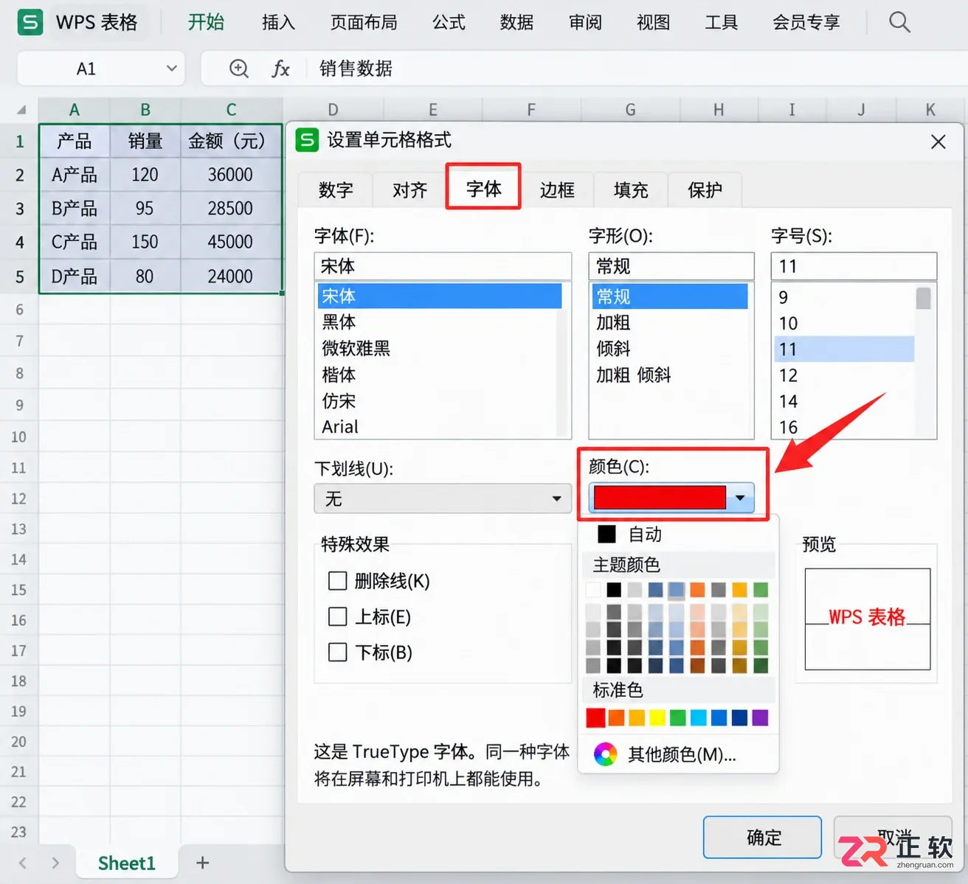Select size 14 in font size list
Image resolution: width=968 pixels, height=884 pixels.
point(844,401)
